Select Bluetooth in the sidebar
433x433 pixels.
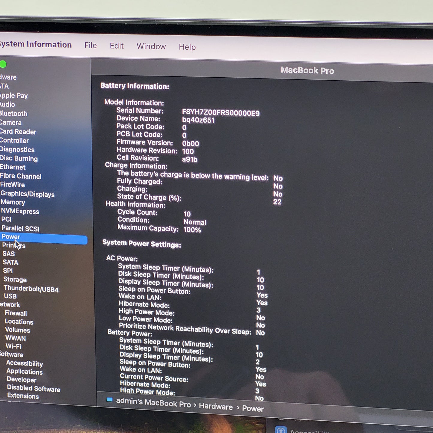tap(13, 114)
